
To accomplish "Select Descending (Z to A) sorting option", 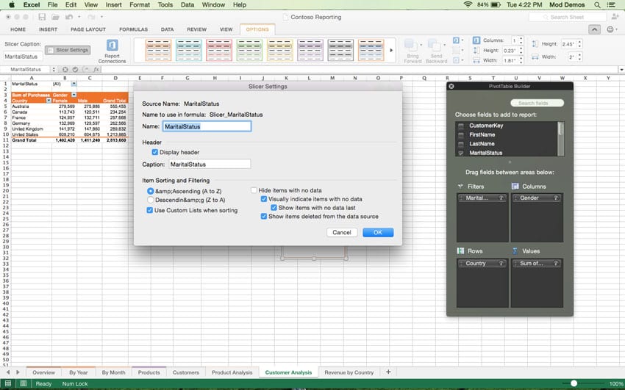I will click(151, 200).
